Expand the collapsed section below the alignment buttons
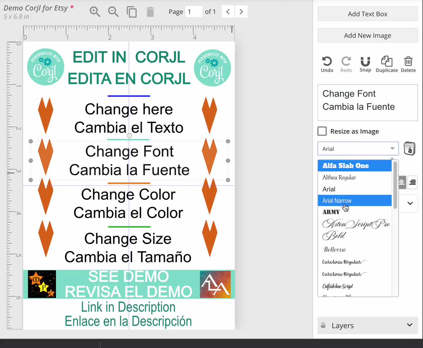Viewport: 423px width, 348px height. pos(410,203)
